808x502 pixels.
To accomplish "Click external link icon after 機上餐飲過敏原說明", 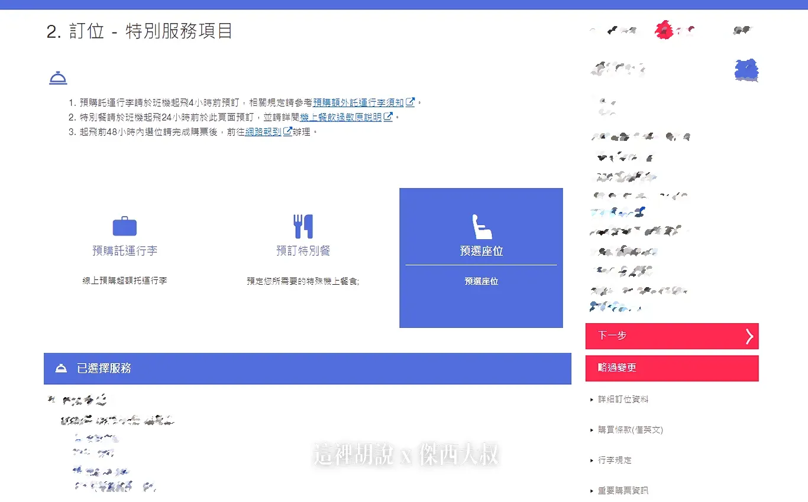I will pyautogui.click(x=388, y=117).
